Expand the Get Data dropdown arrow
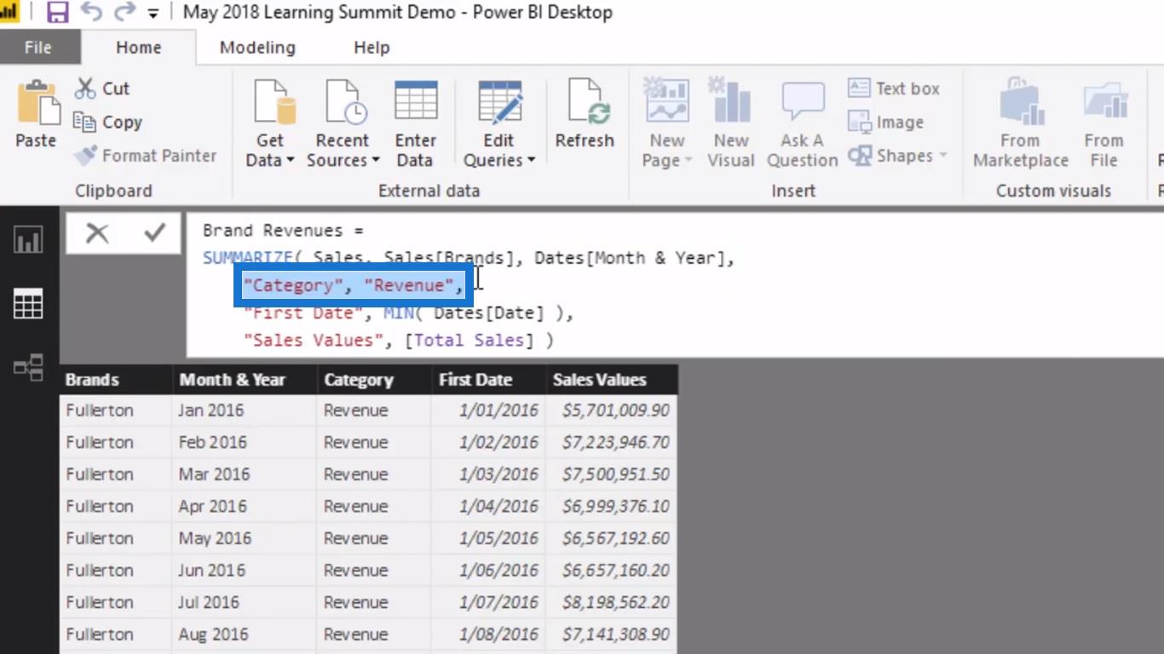The height and width of the screenshot is (654, 1164). [290, 160]
